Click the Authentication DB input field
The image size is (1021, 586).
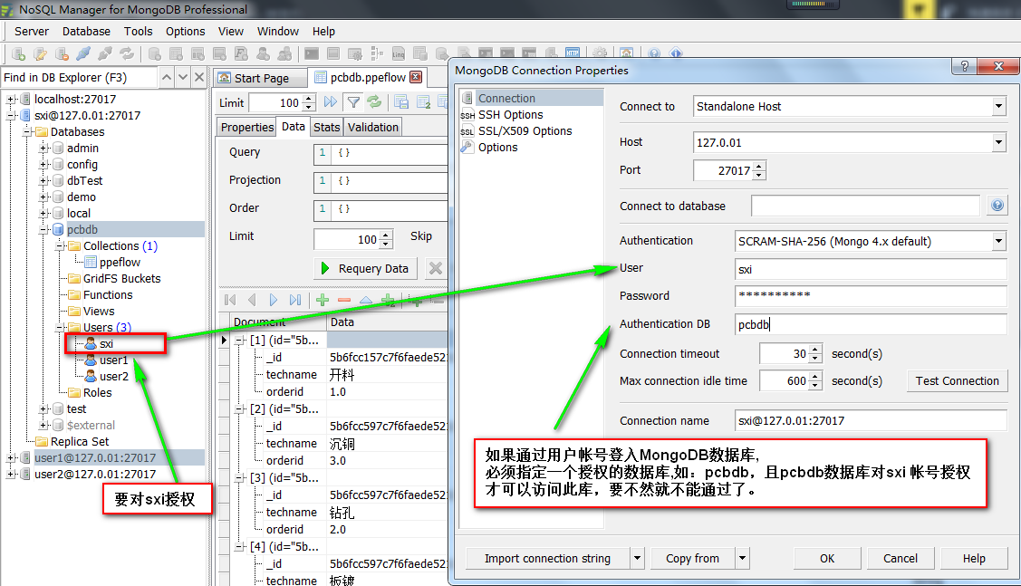tap(871, 323)
